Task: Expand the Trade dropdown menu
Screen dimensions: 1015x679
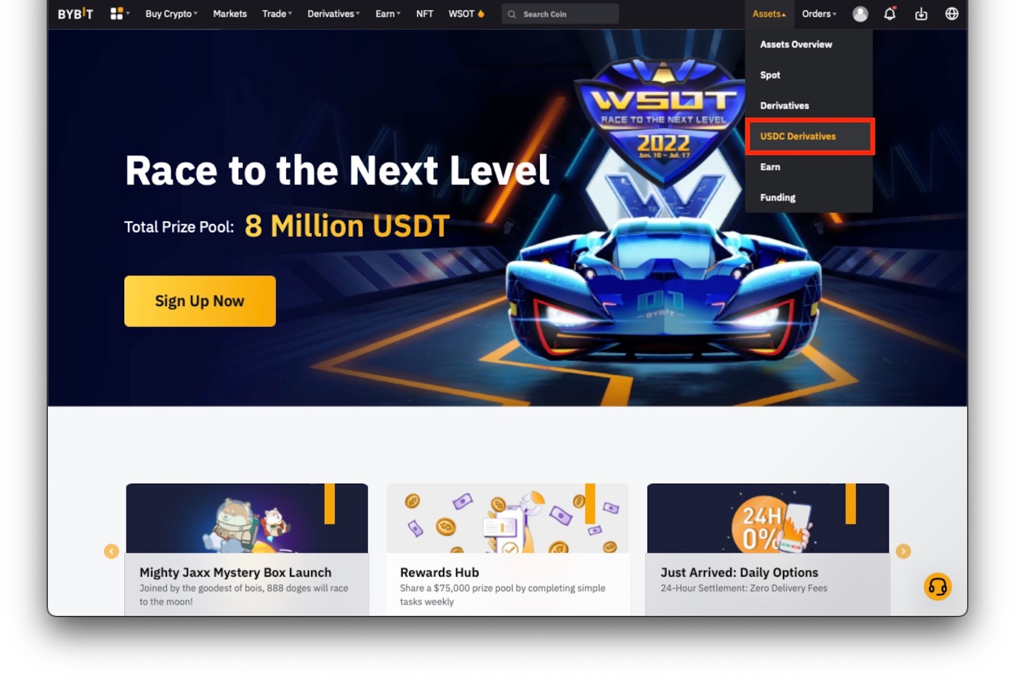Action: pos(277,13)
